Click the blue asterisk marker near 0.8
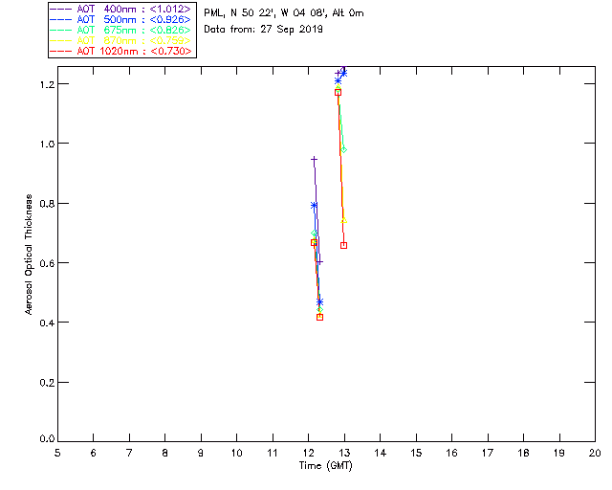The height and width of the screenshot is (490, 612). pos(314,205)
